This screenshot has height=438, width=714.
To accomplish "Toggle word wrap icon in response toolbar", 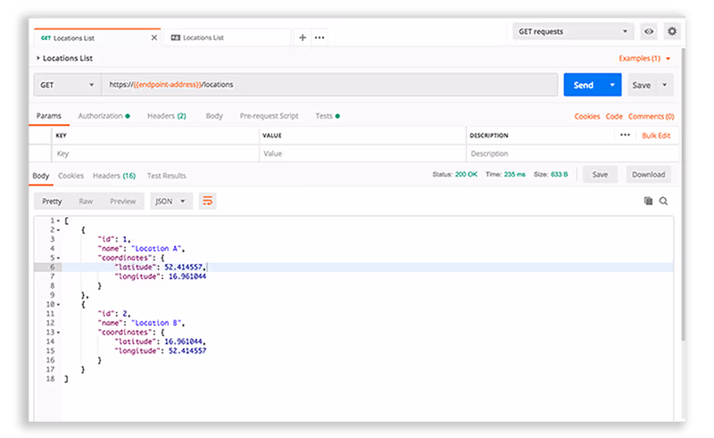I will 207,201.
